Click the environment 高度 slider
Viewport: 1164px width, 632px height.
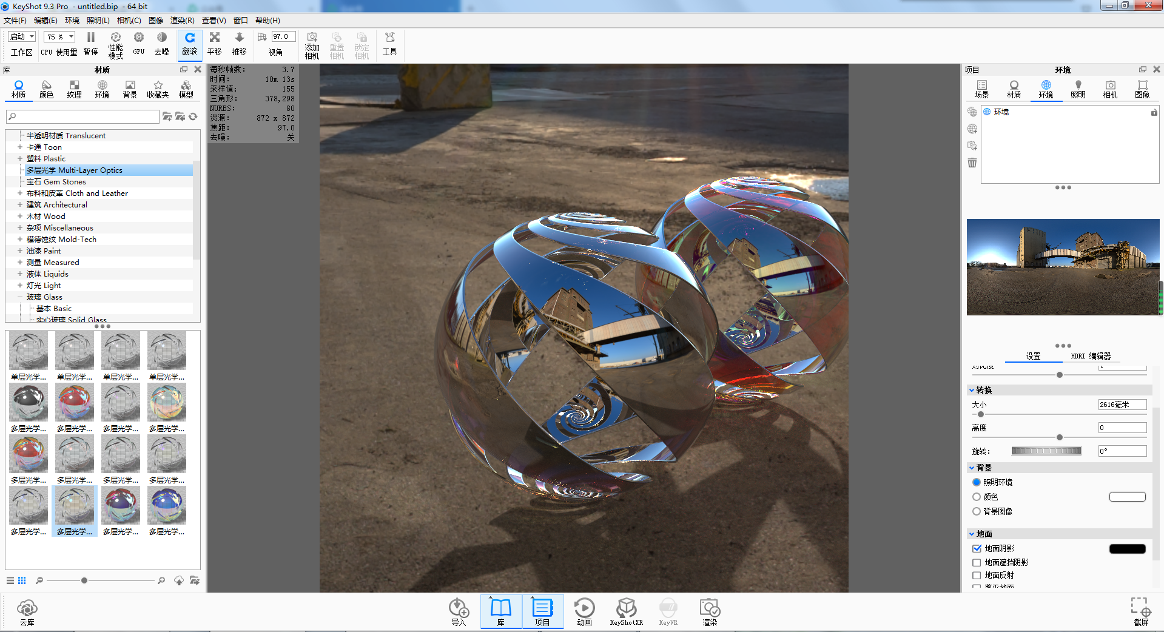tap(1060, 437)
